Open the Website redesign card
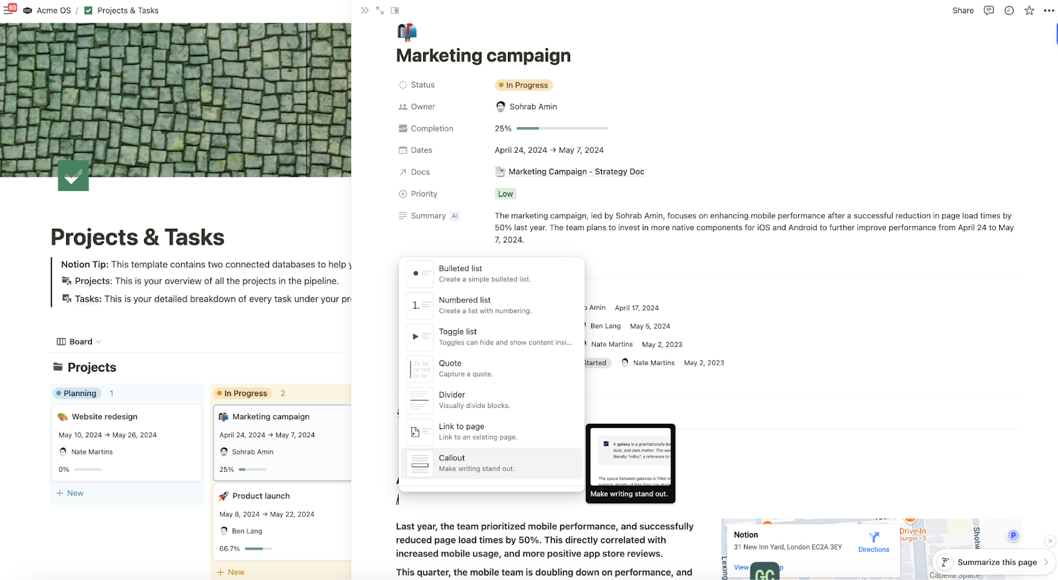The height and width of the screenshot is (580, 1058). pos(127,443)
